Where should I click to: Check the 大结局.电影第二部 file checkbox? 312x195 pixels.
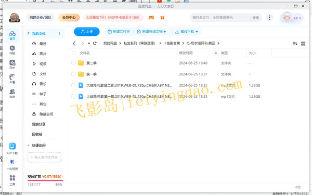(73, 85)
